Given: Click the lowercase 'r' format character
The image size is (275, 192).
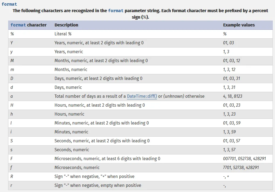Looking at the screenshot, I should point(11,185).
